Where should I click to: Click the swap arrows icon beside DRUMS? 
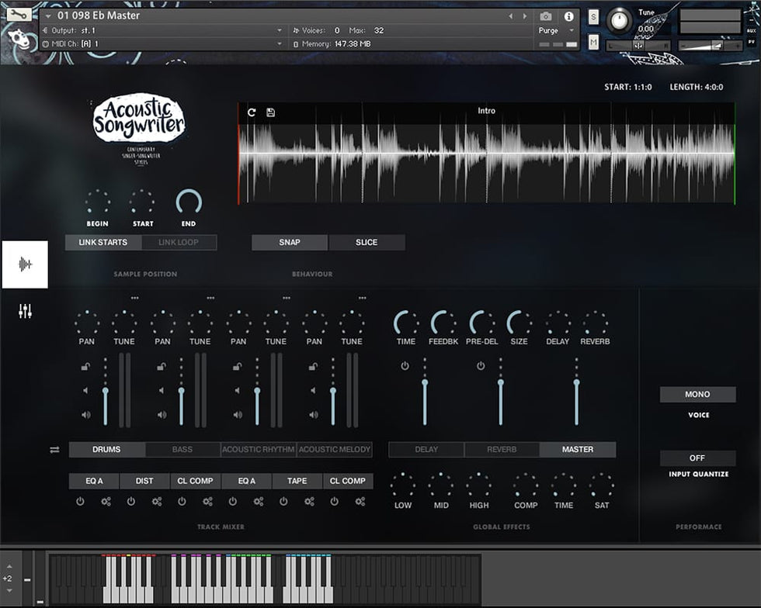click(54, 450)
